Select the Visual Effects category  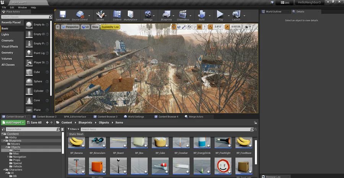click(10, 47)
